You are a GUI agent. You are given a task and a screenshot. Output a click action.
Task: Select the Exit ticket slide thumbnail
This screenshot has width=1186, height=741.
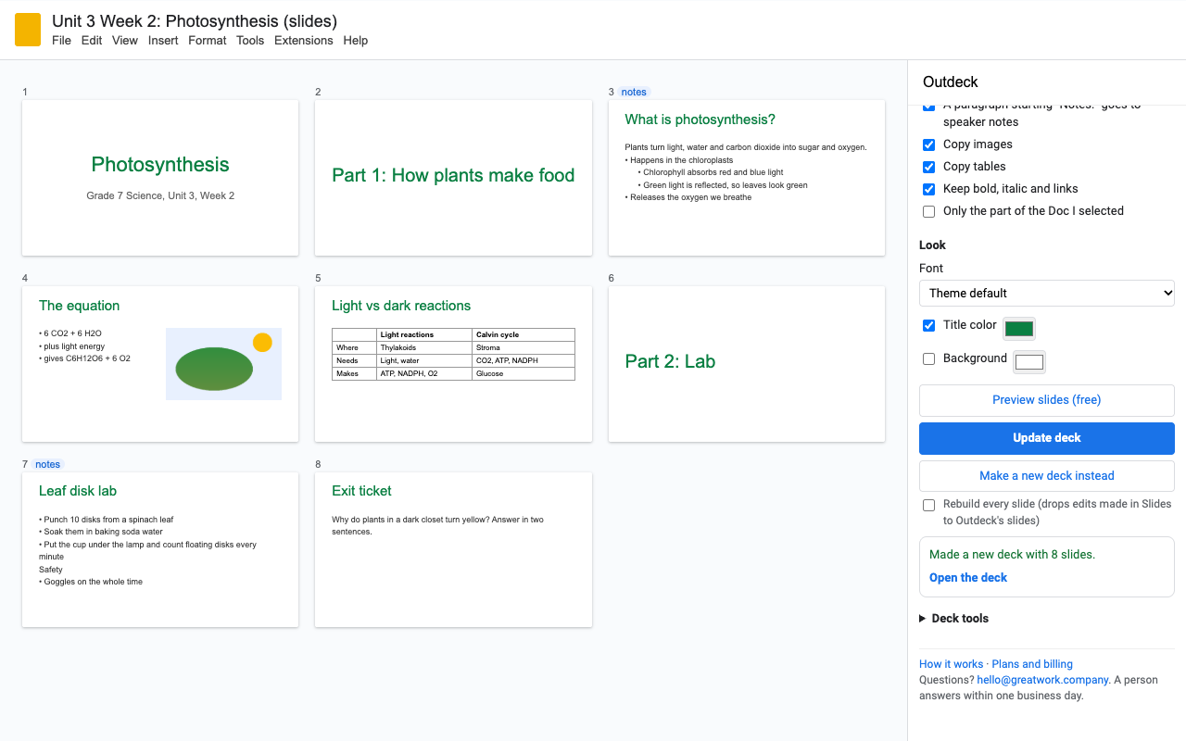453,550
